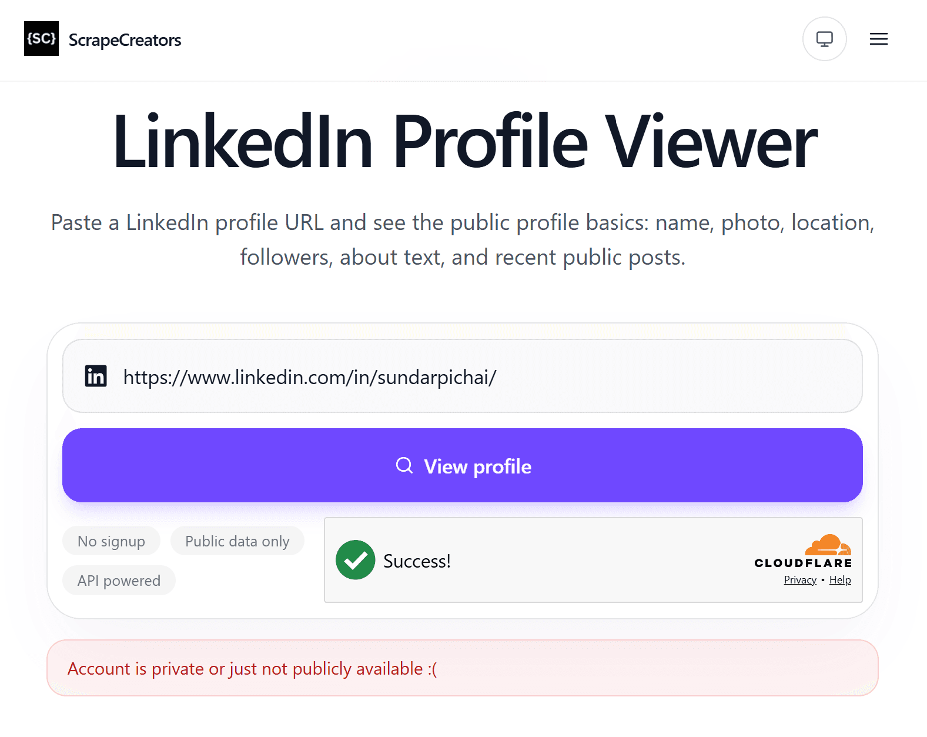Click the No signup pill
927x737 pixels.
tap(111, 541)
